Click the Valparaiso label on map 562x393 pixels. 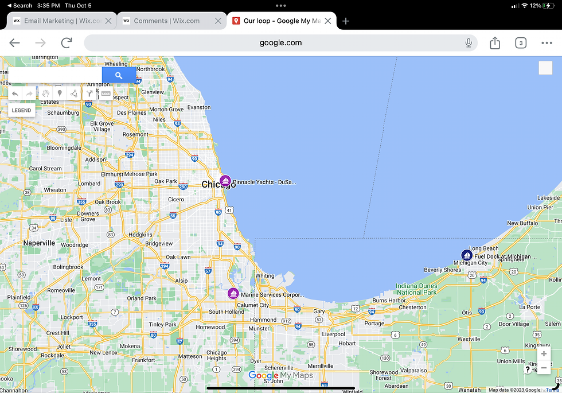413,371
